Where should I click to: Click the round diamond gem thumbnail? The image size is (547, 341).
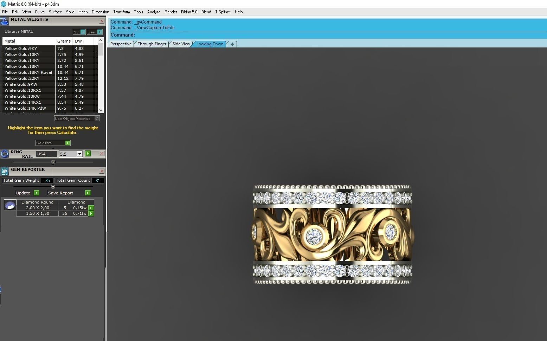(10, 205)
